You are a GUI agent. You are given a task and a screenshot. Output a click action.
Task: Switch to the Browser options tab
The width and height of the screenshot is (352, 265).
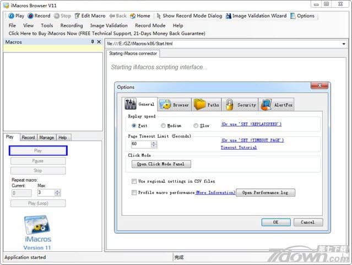tap(174, 105)
